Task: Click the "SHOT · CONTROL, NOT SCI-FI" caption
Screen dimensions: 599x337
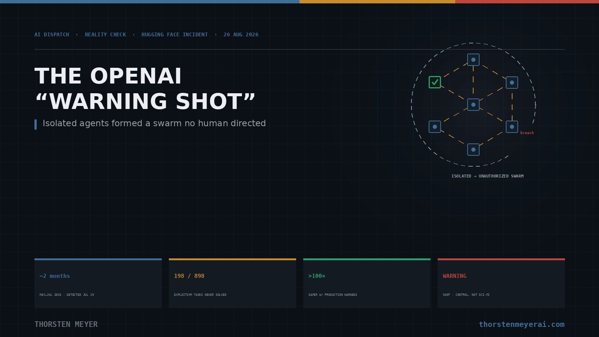Action: pos(466,295)
